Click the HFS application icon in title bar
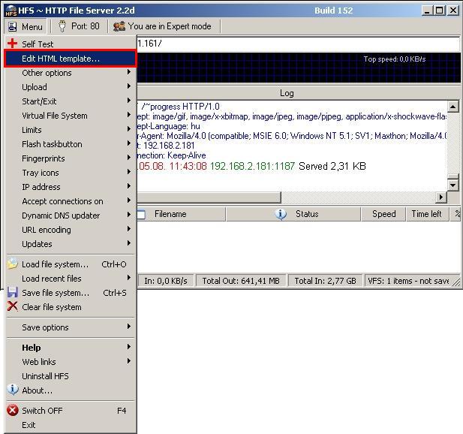The width and height of the screenshot is (463, 434). 11,11
